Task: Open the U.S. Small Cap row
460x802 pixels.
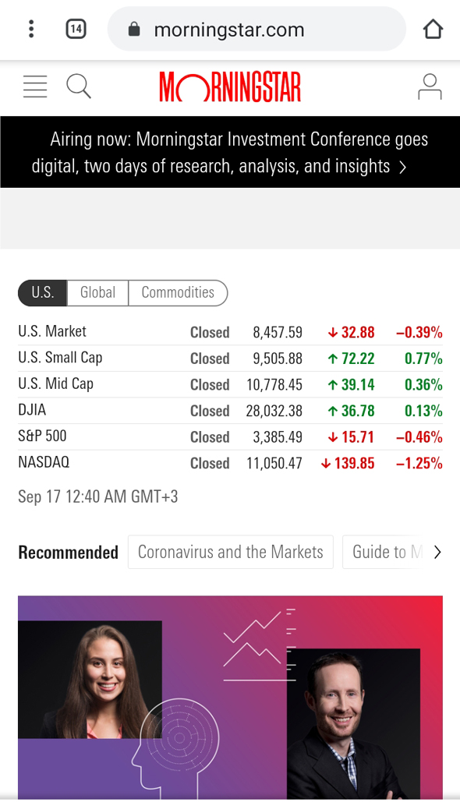Action: pos(230,358)
